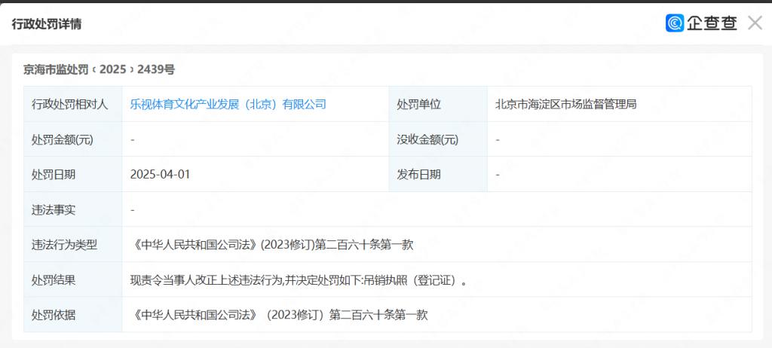Click the 处罚单位 label cell
772x348 pixels.
(x=438, y=105)
